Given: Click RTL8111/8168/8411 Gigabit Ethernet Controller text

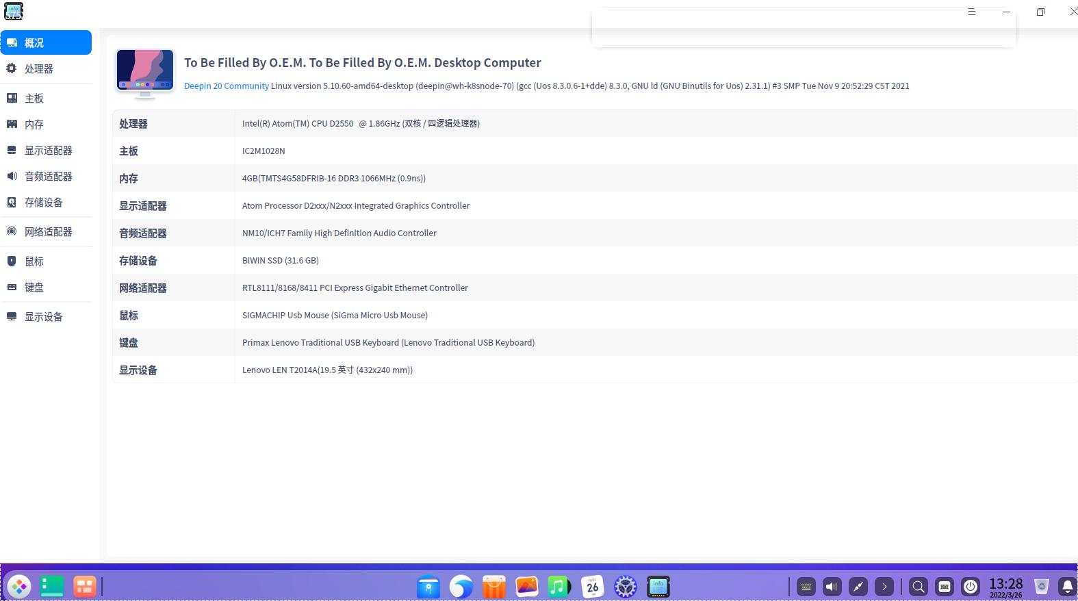Looking at the screenshot, I should point(355,287).
